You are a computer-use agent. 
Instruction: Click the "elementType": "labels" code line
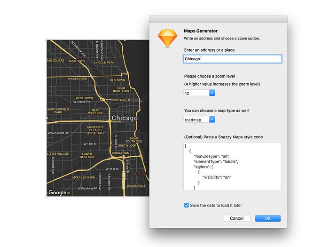pos(216,161)
